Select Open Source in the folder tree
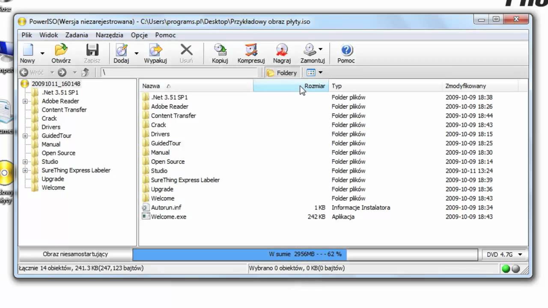The image size is (548, 308). tap(59, 153)
